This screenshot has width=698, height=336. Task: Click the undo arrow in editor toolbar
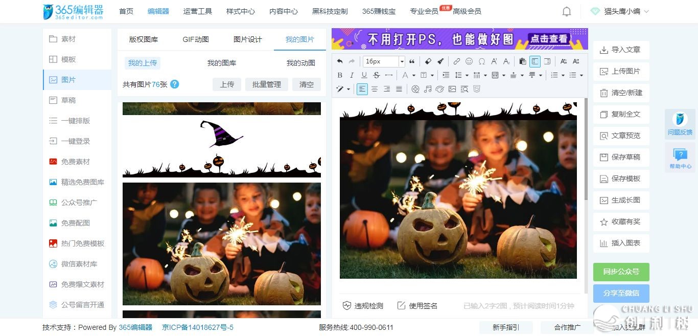pos(340,61)
